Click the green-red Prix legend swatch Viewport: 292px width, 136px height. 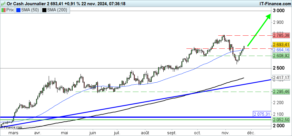[x=4, y=10]
